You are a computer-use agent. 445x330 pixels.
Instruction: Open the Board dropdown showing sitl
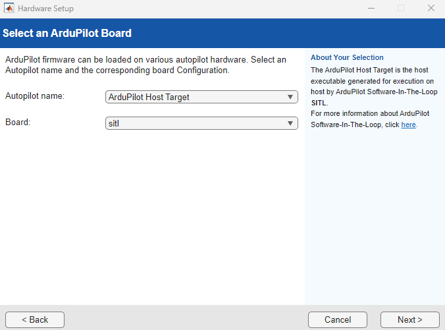tap(201, 123)
